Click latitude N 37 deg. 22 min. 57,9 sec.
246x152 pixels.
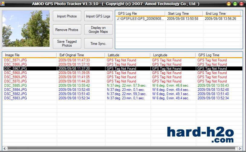tap(127, 85)
